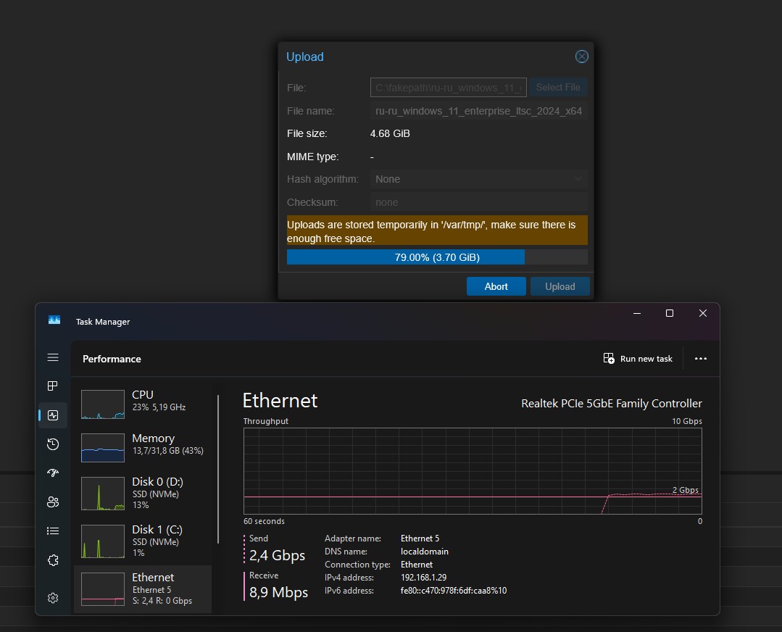782x632 pixels.
Task: Click the File size value 4.68 GiB
Action: click(390, 133)
